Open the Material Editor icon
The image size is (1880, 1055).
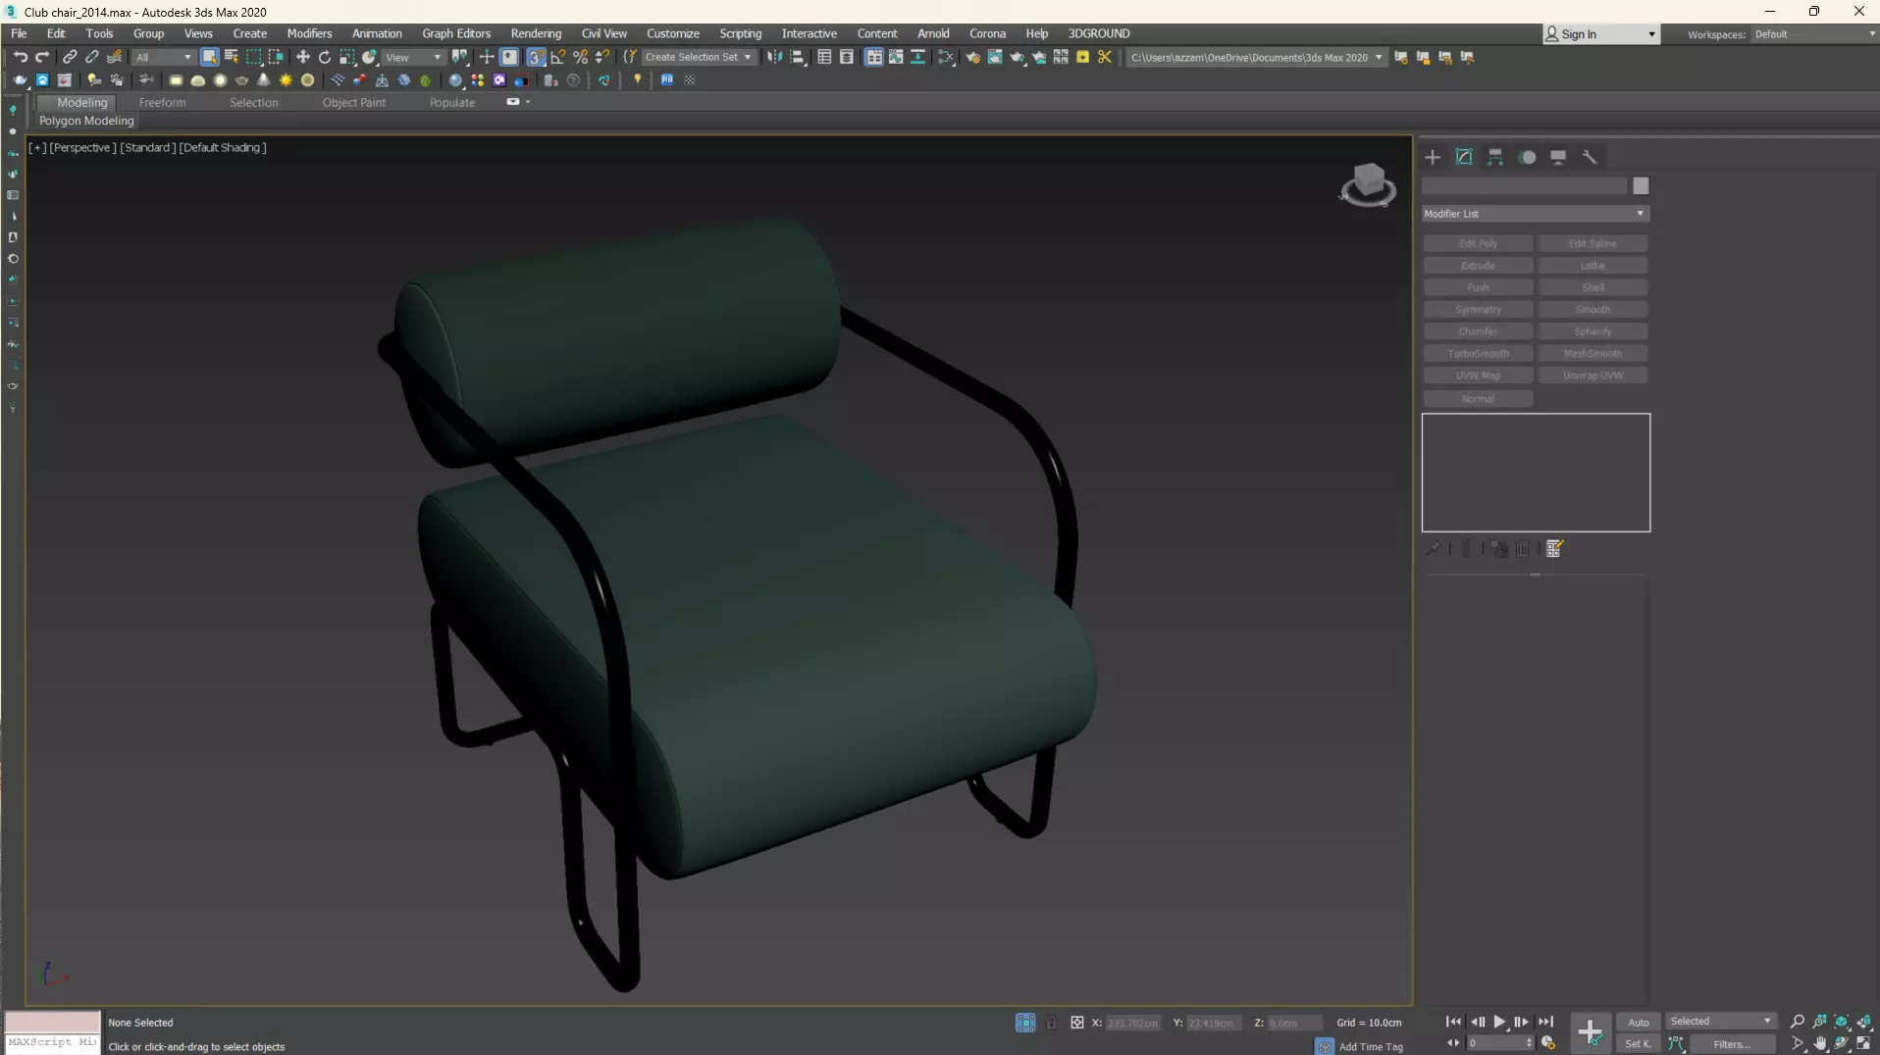pyautogui.click(x=946, y=57)
